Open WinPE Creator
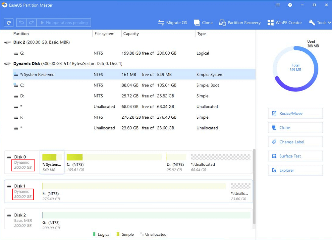The height and width of the screenshot is (240, 332). (285, 23)
